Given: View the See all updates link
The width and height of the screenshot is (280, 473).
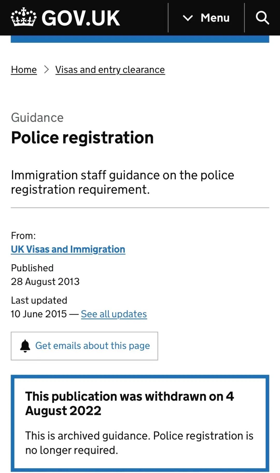Looking at the screenshot, I should (x=114, y=314).
